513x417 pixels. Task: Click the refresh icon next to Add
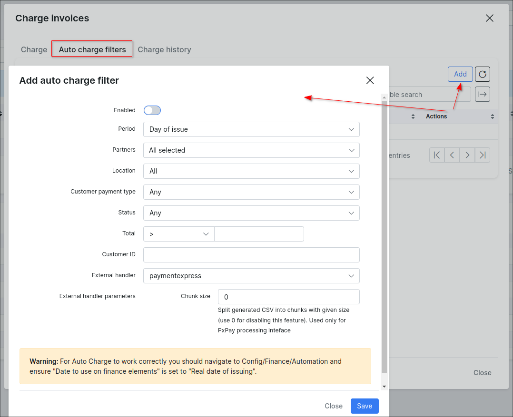(482, 74)
